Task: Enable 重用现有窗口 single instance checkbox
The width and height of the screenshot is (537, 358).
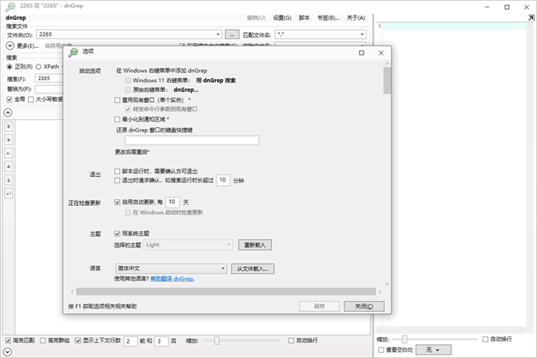Action: 117,99
